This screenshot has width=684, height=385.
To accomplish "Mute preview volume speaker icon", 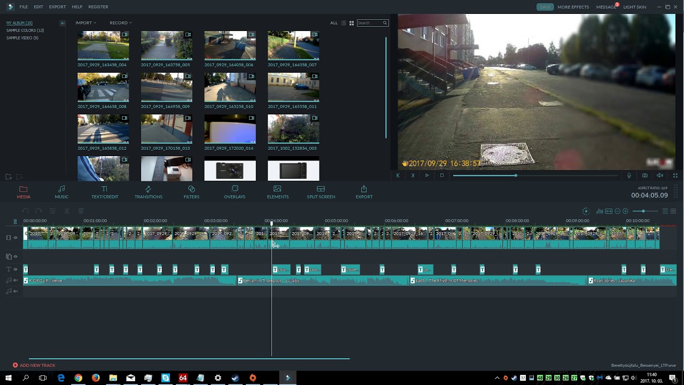I will click(x=660, y=175).
